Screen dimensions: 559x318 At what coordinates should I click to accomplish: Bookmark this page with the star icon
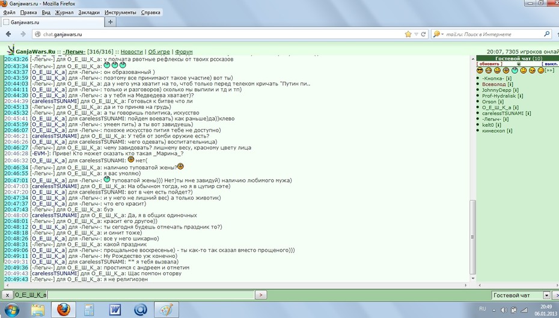pos(408,34)
